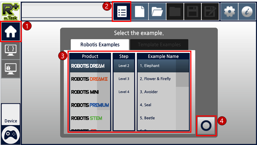Screen dimensions: 257x145
Task: Click the dark closed-folder toolbar icon
Action: tap(175, 11)
